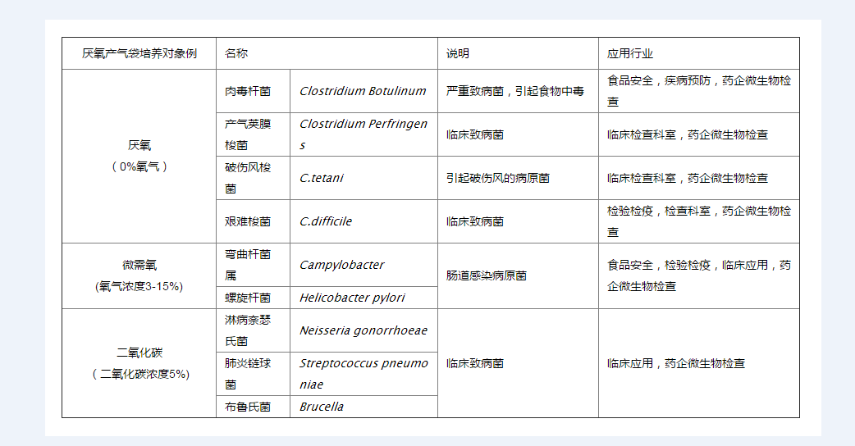The image size is (855, 446).
Task: Select the 破伤风梭菌 cell
Action: tap(248, 178)
